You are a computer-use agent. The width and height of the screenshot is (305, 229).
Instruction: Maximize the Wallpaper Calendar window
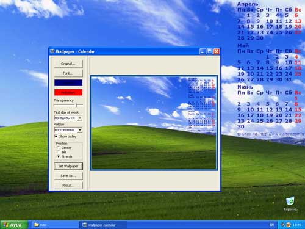(x=209, y=51)
